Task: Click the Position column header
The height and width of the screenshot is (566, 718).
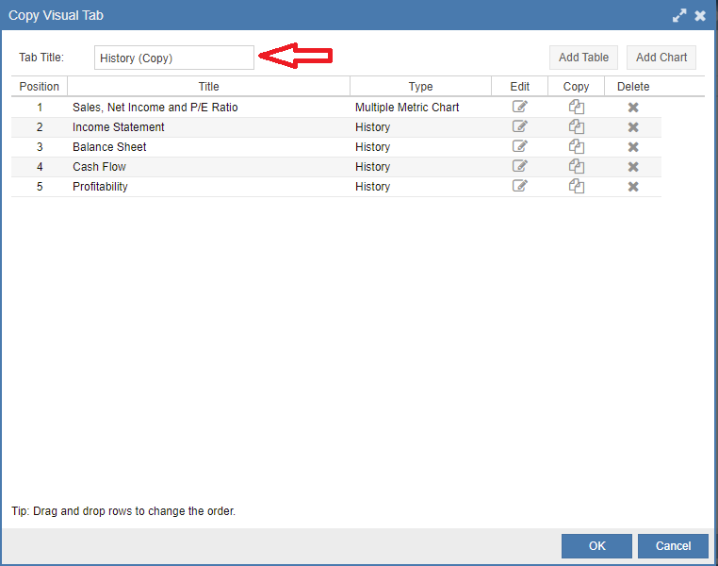Action: click(x=40, y=86)
